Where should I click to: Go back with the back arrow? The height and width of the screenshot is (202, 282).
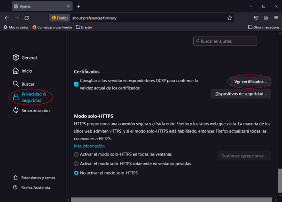pos(7,18)
